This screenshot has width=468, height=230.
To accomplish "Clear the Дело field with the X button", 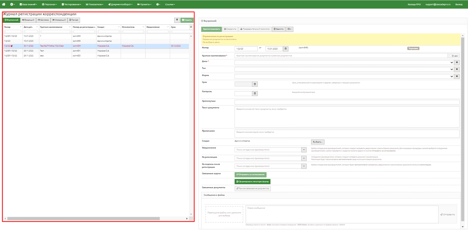I will [x=457, y=62].
